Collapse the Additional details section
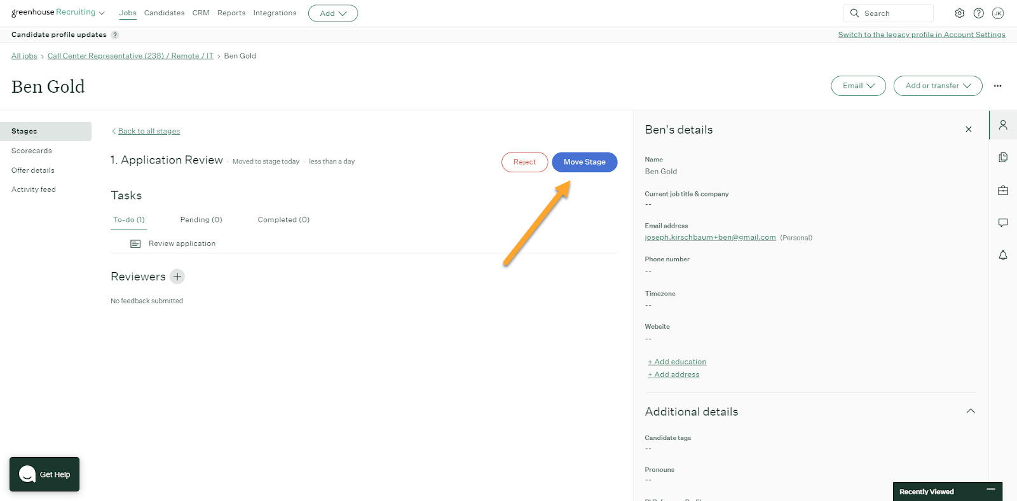The image size is (1017, 501). click(x=971, y=411)
